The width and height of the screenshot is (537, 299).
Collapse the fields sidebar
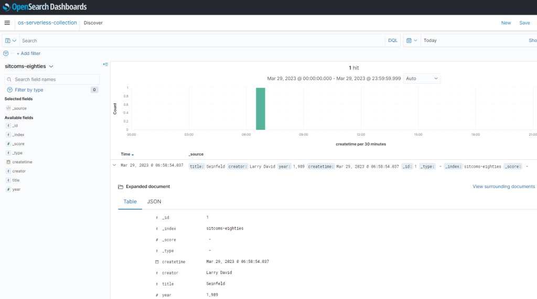tap(105, 64)
